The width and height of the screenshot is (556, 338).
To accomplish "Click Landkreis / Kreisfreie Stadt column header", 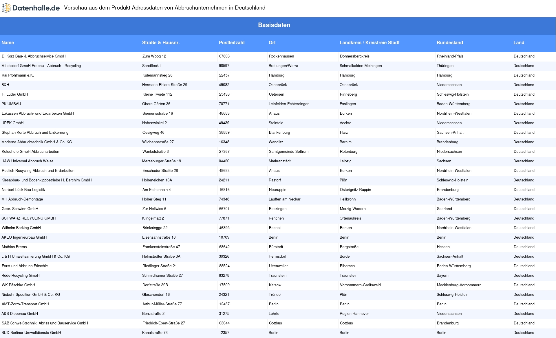I will point(370,43).
